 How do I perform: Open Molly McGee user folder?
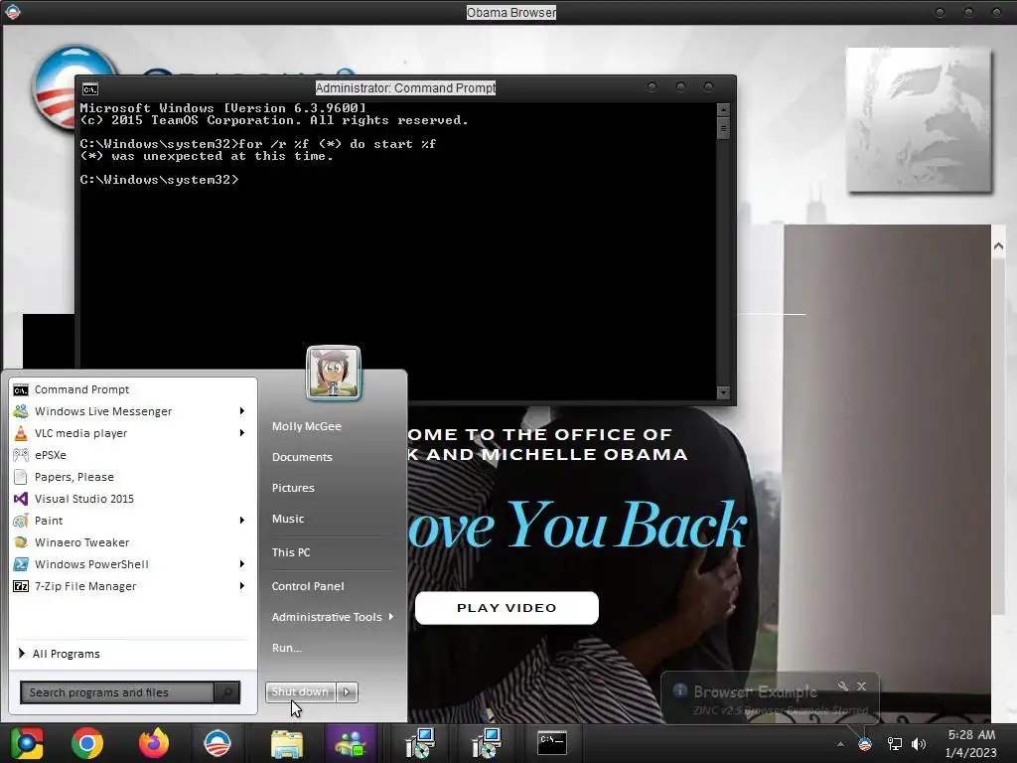point(307,426)
